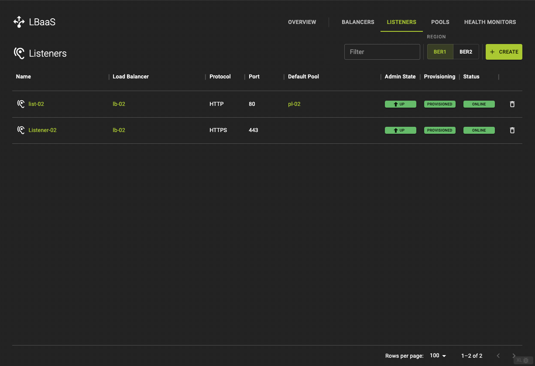Focus the Filter input field

pyautogui.click(x=382, y=52)
